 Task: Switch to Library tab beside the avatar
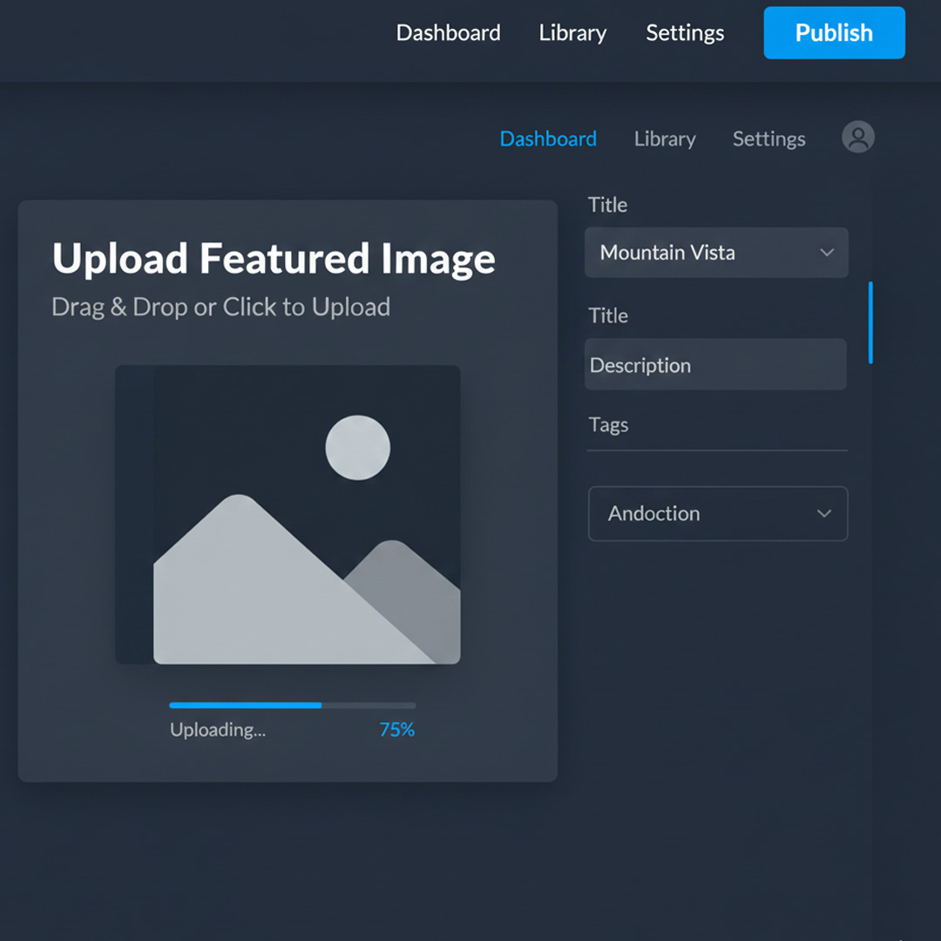tap(665, 139)
